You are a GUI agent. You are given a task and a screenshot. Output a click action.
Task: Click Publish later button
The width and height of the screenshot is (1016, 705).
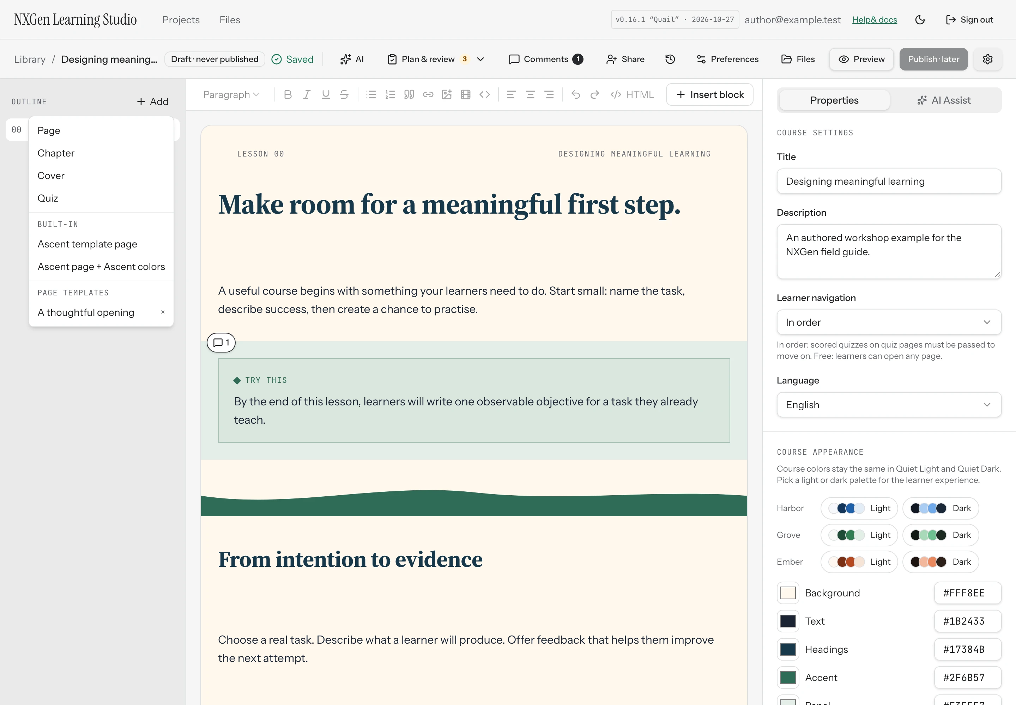pos(933,59)
